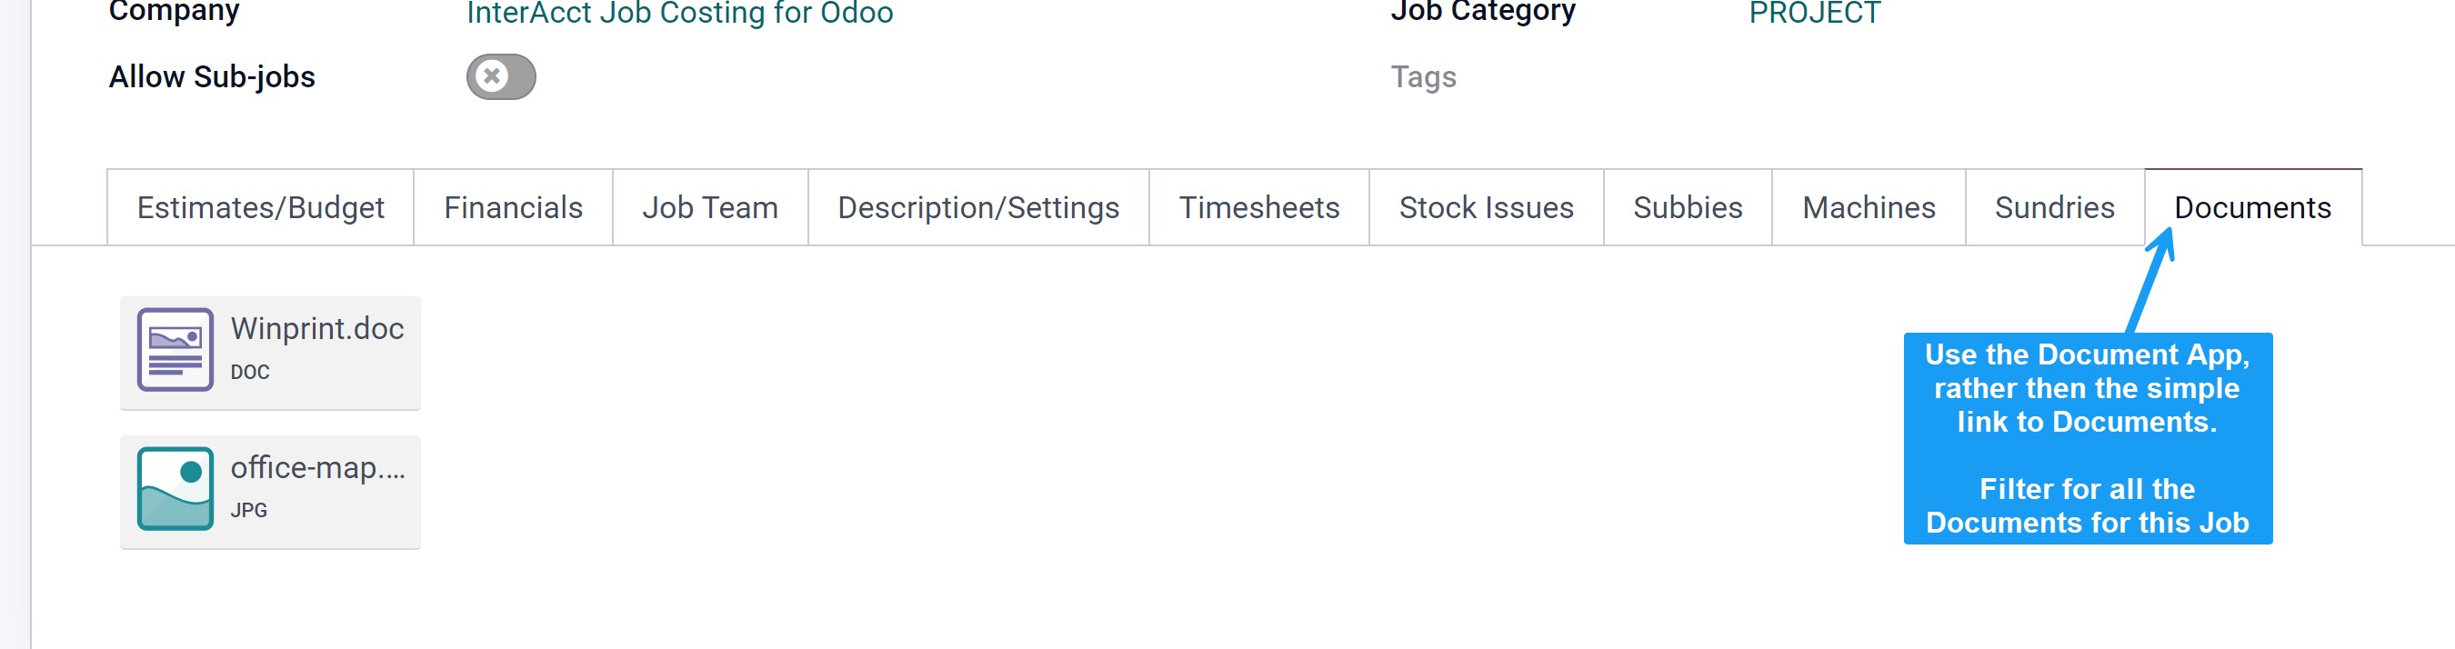This screenshot has width=2455, height=649.
Task: Toggle the Allow Sub-jobs switch
Action: pos(500,76)
